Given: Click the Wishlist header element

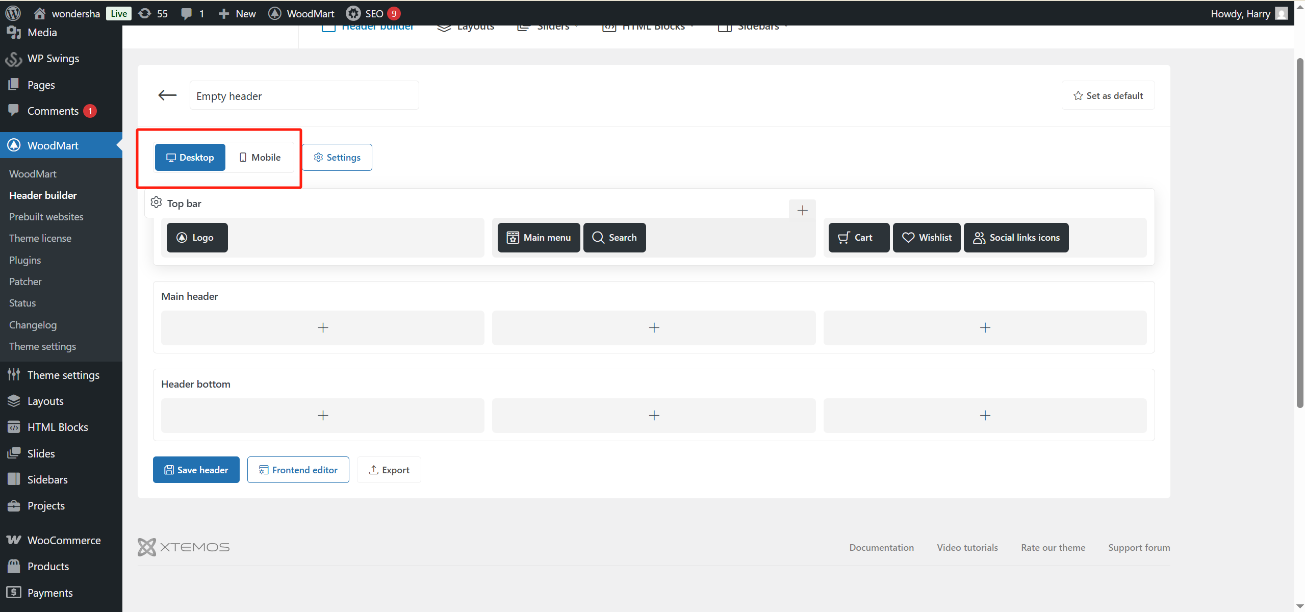Looking at the screenshot, I should (x=926, y=237).
